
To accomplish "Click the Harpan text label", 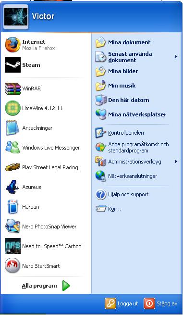I will (31, 207).
